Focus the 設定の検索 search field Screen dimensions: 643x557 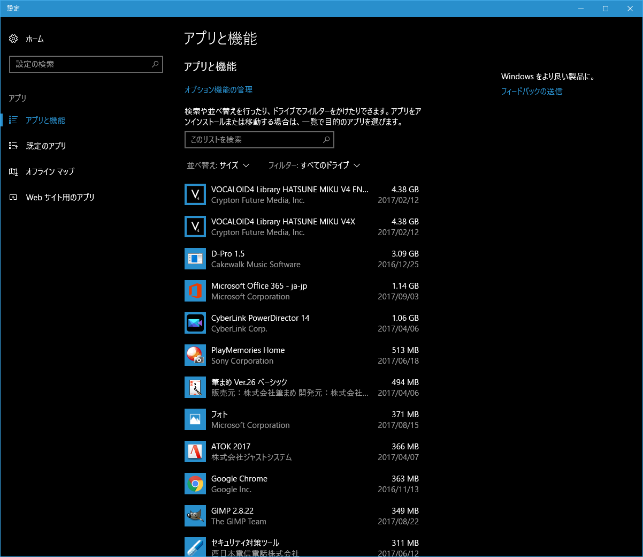click(x=86, y=64)
